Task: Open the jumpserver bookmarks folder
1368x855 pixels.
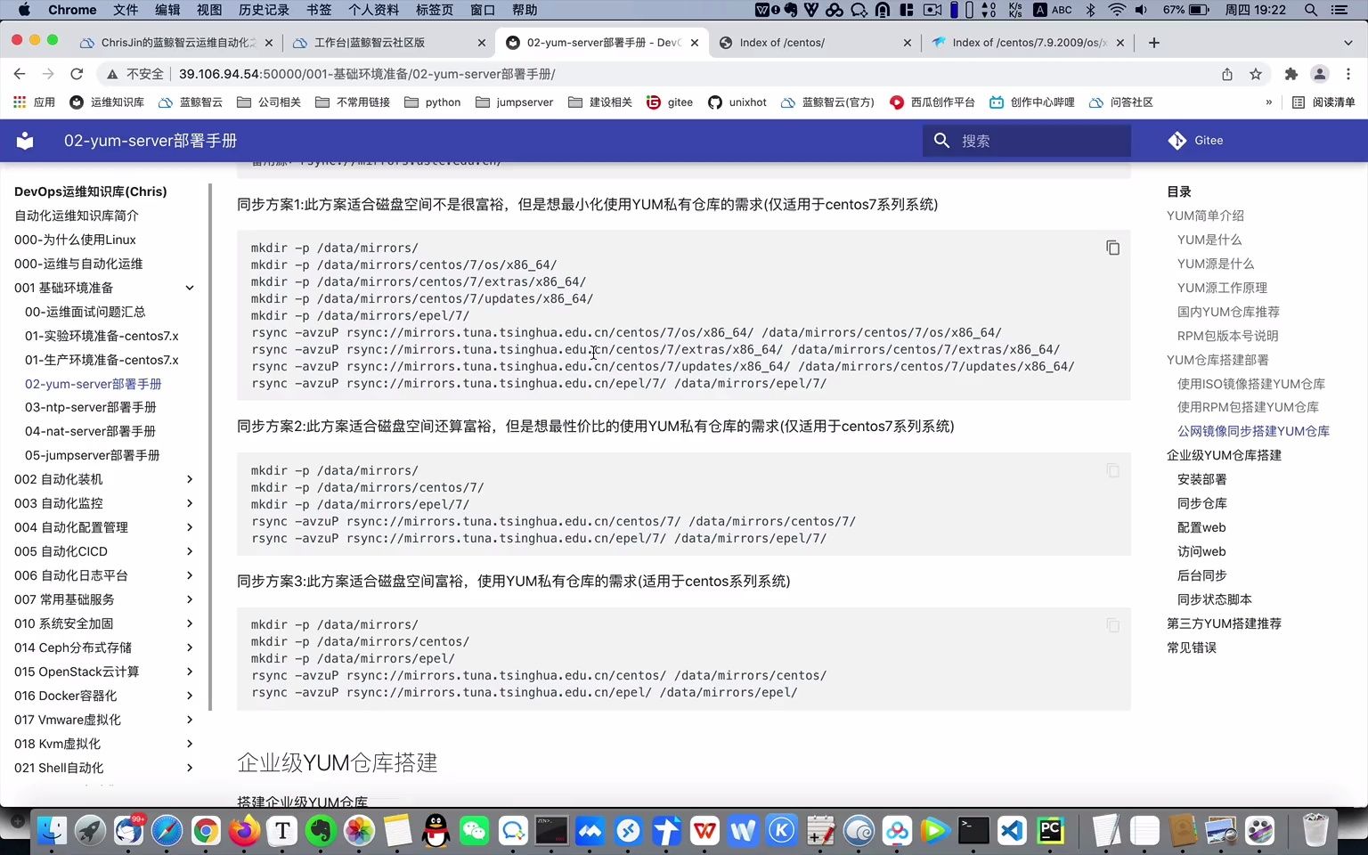Action: (514, 102)
